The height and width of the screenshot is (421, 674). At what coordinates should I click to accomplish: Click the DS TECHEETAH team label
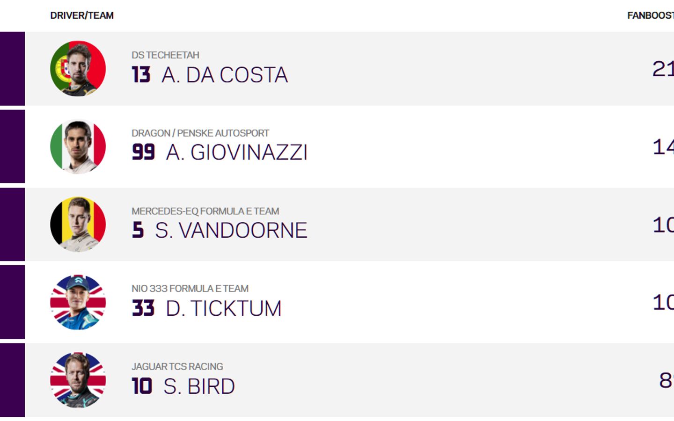click(x=165, y=55)
